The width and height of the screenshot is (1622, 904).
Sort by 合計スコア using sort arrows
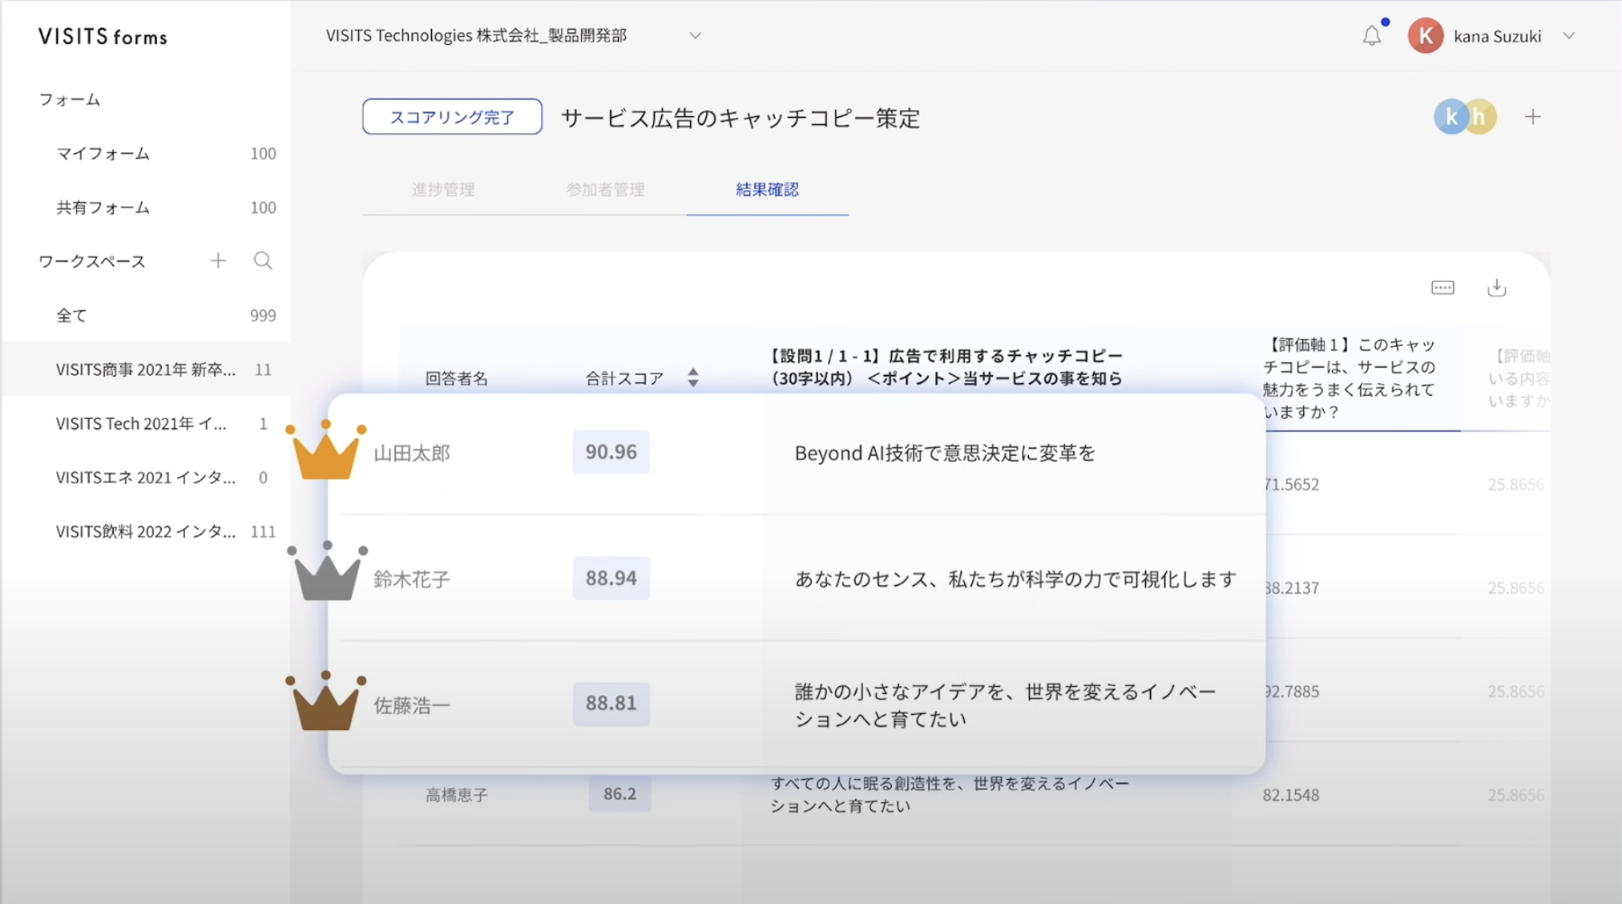point(693,377)
